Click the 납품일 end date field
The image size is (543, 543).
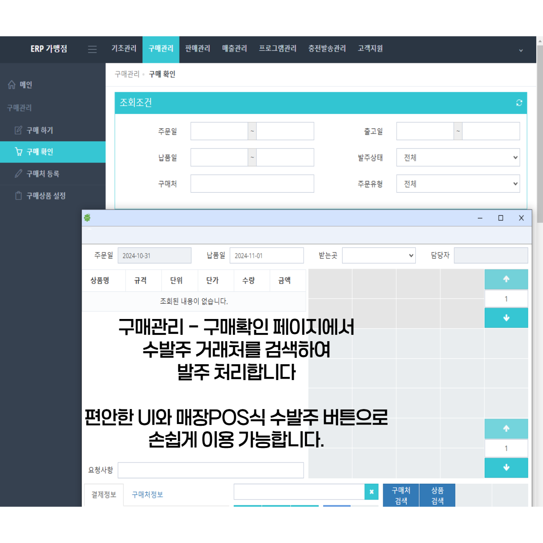coord(285,157)
